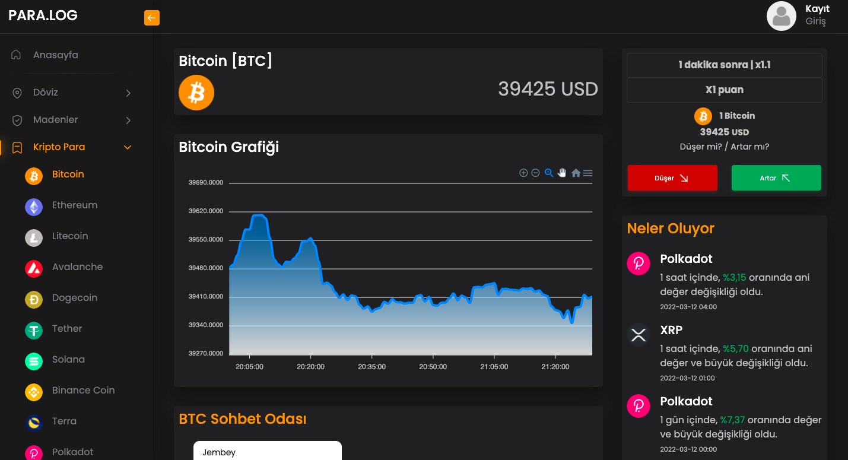Click the Solana coin icon

point(34,361)
